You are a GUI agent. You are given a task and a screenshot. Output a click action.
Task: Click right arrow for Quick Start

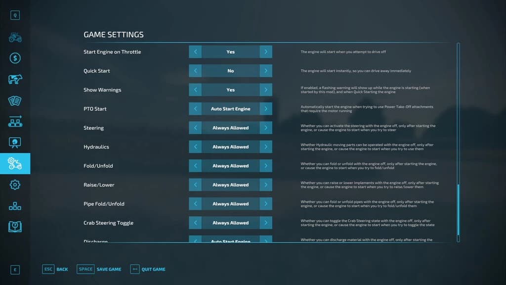(x=266, y=71)
